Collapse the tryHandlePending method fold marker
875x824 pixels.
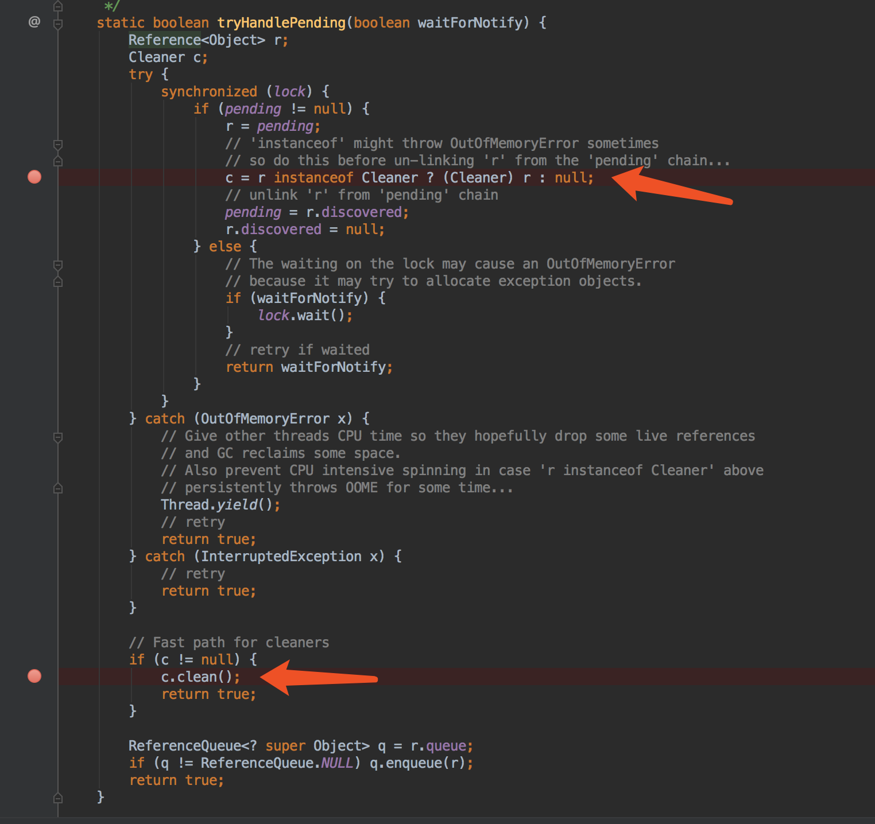click(x=58, y=24)
